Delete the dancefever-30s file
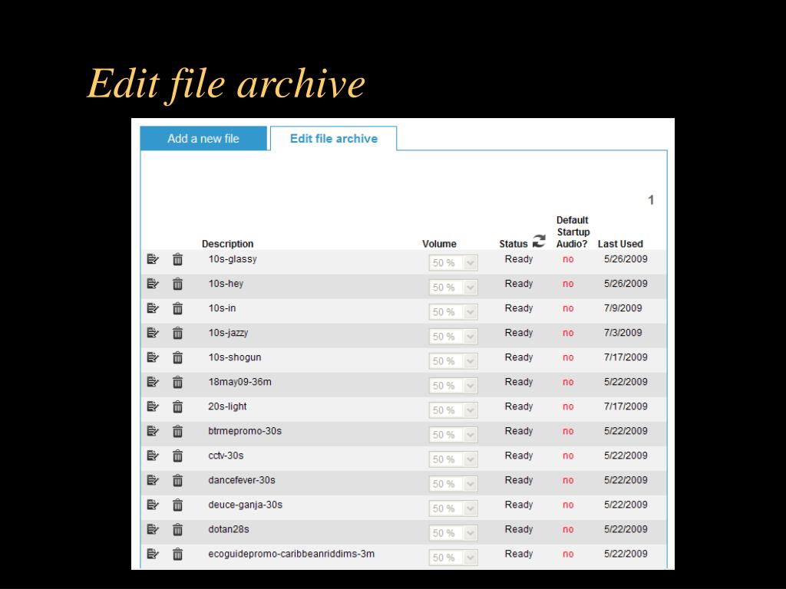 coord(177,480)
